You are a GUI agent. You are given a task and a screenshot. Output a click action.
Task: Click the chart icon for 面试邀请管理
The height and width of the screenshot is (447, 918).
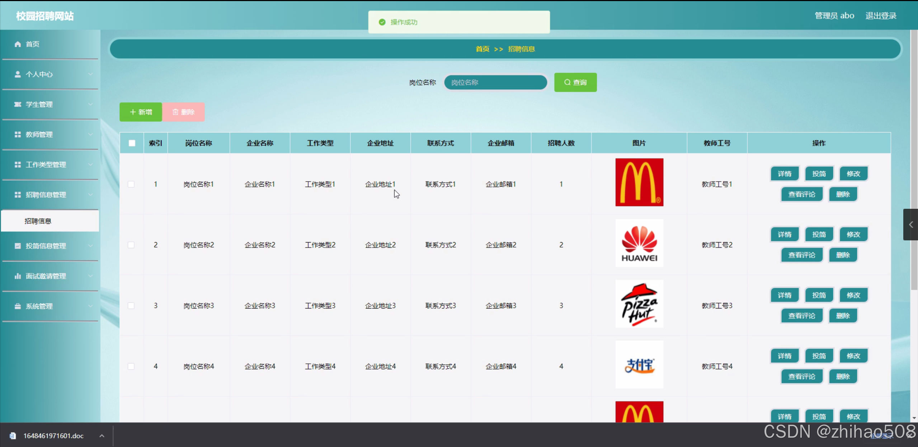17,276
